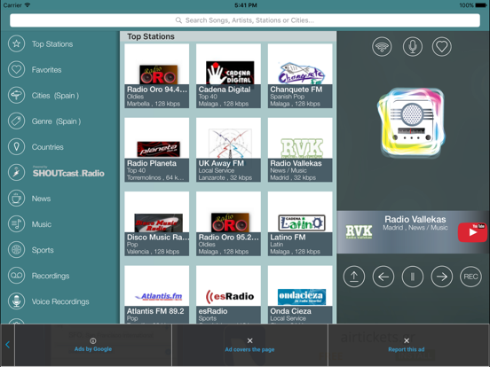Click the search magnifier icon
This screenshot has width=490, height=367.
pos(178,20)
